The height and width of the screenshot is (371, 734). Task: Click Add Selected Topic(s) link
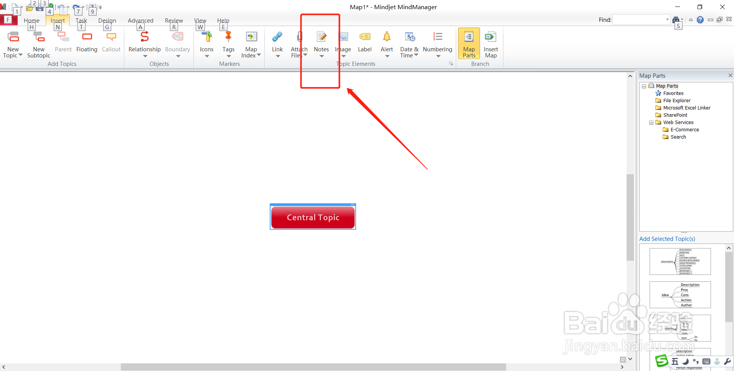point(667,239)
